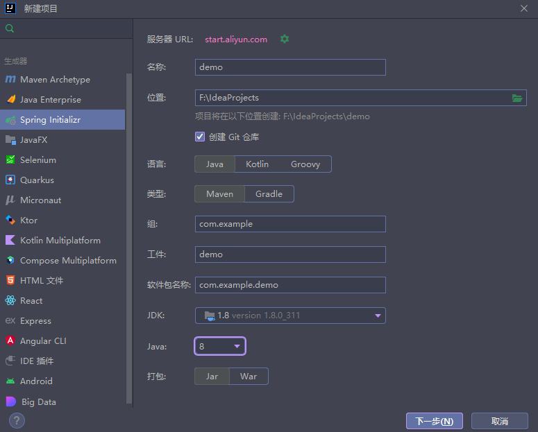Click the Maven Archetype generator icon

(x=10, y=80)
